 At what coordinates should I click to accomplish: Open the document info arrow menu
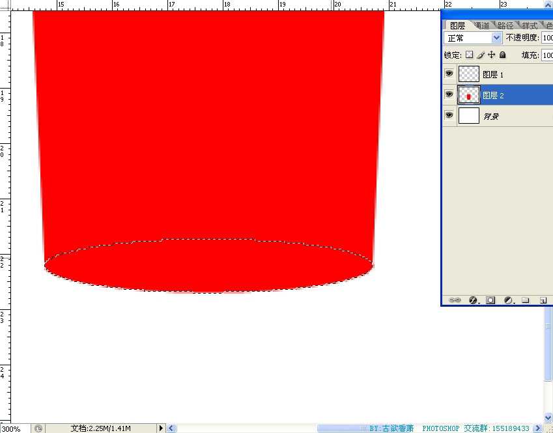click(x=162, y=428)
